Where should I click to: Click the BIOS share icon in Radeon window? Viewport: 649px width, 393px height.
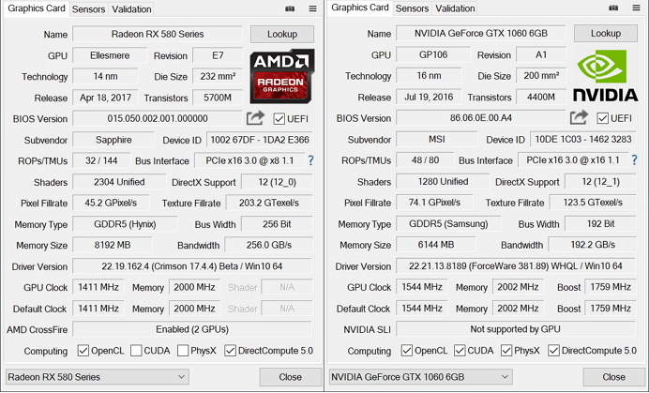coord(256,118)
